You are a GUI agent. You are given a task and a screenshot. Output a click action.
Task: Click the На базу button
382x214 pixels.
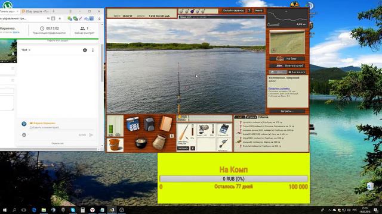(x=287, y=59)
